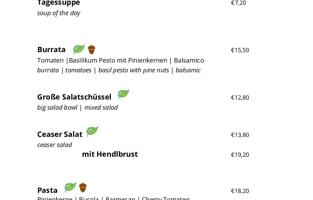Click the Basilikum Pesto mit Pinienkernen text
The width and height of the screenshot is (313, 200).
(118, 60)
